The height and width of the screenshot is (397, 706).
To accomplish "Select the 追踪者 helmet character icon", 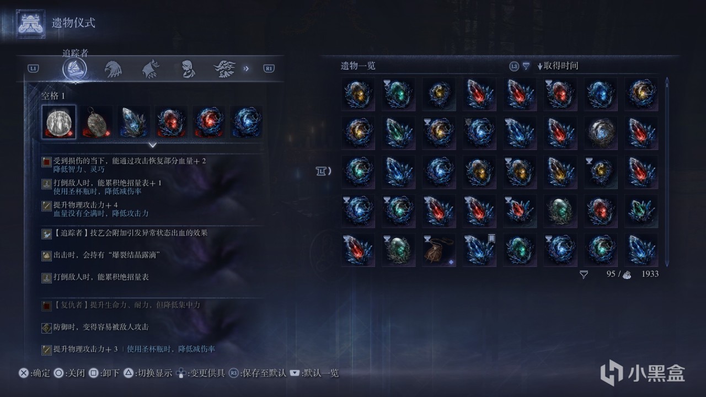I will (x=74, y=69).
